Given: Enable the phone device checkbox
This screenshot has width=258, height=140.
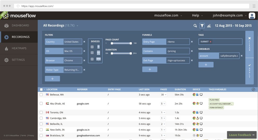Looking at the screenshot, I should pyautogui.click(x=92, y=47).
